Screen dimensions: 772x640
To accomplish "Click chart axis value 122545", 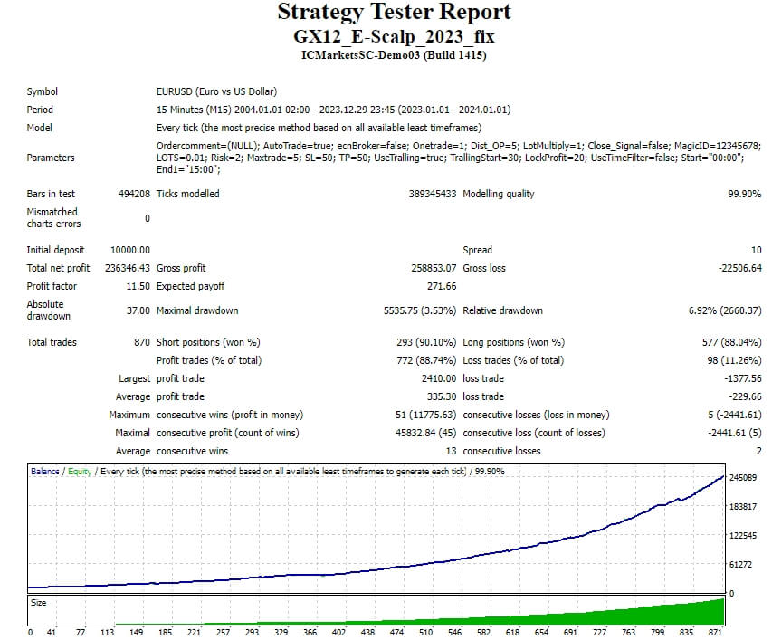I will click(x=742, y=536).
